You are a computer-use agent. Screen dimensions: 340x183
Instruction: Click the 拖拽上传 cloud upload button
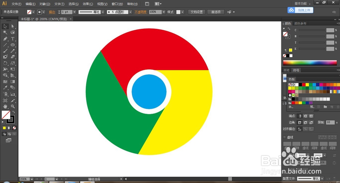point(300,10)
